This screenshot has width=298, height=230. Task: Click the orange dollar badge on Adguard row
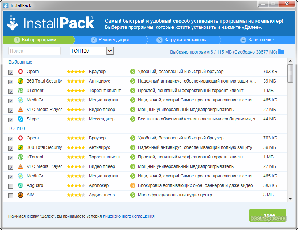pyautogui.click(x=132, y=185)
